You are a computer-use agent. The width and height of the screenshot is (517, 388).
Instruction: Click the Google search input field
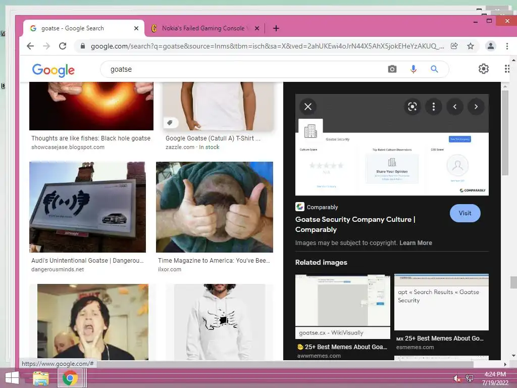tap(244, 69)
